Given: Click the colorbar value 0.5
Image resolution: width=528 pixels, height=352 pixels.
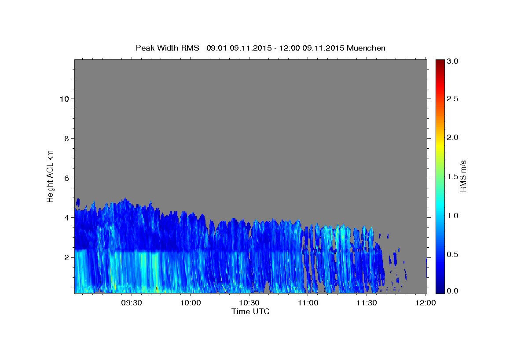Looking at the screenshot, I should pyautogui.click(x=453, y=254).
